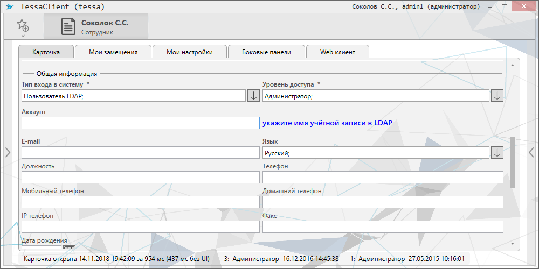Expand the right side panel arrow
This screenshot has height=269, width=539.
pyautogui.click(x=531, y=152)
